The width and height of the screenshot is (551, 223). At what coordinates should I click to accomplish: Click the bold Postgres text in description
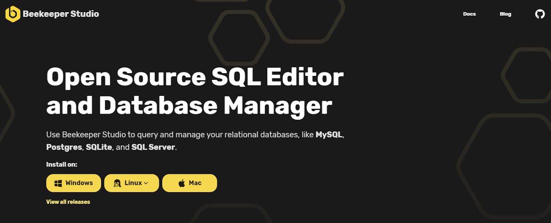tap(64, 147)
